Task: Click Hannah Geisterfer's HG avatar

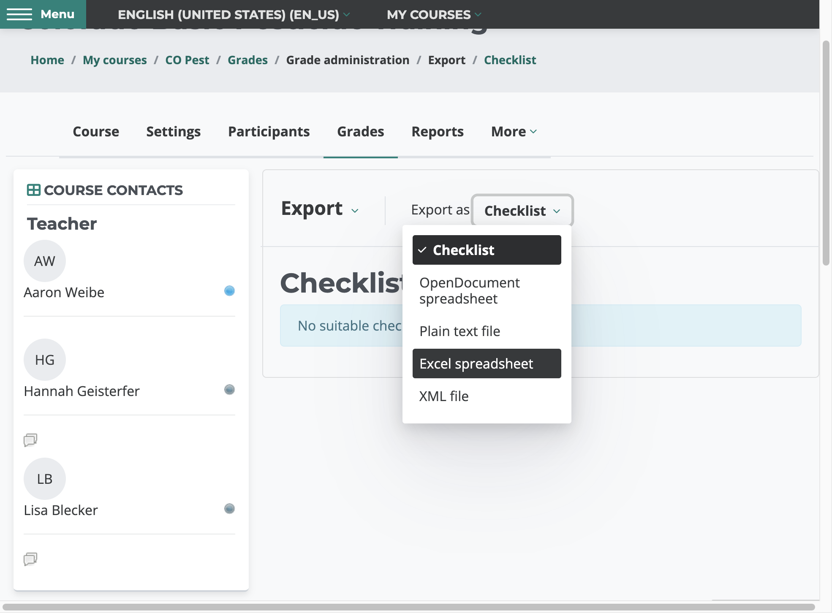Action: pos(45,360)
